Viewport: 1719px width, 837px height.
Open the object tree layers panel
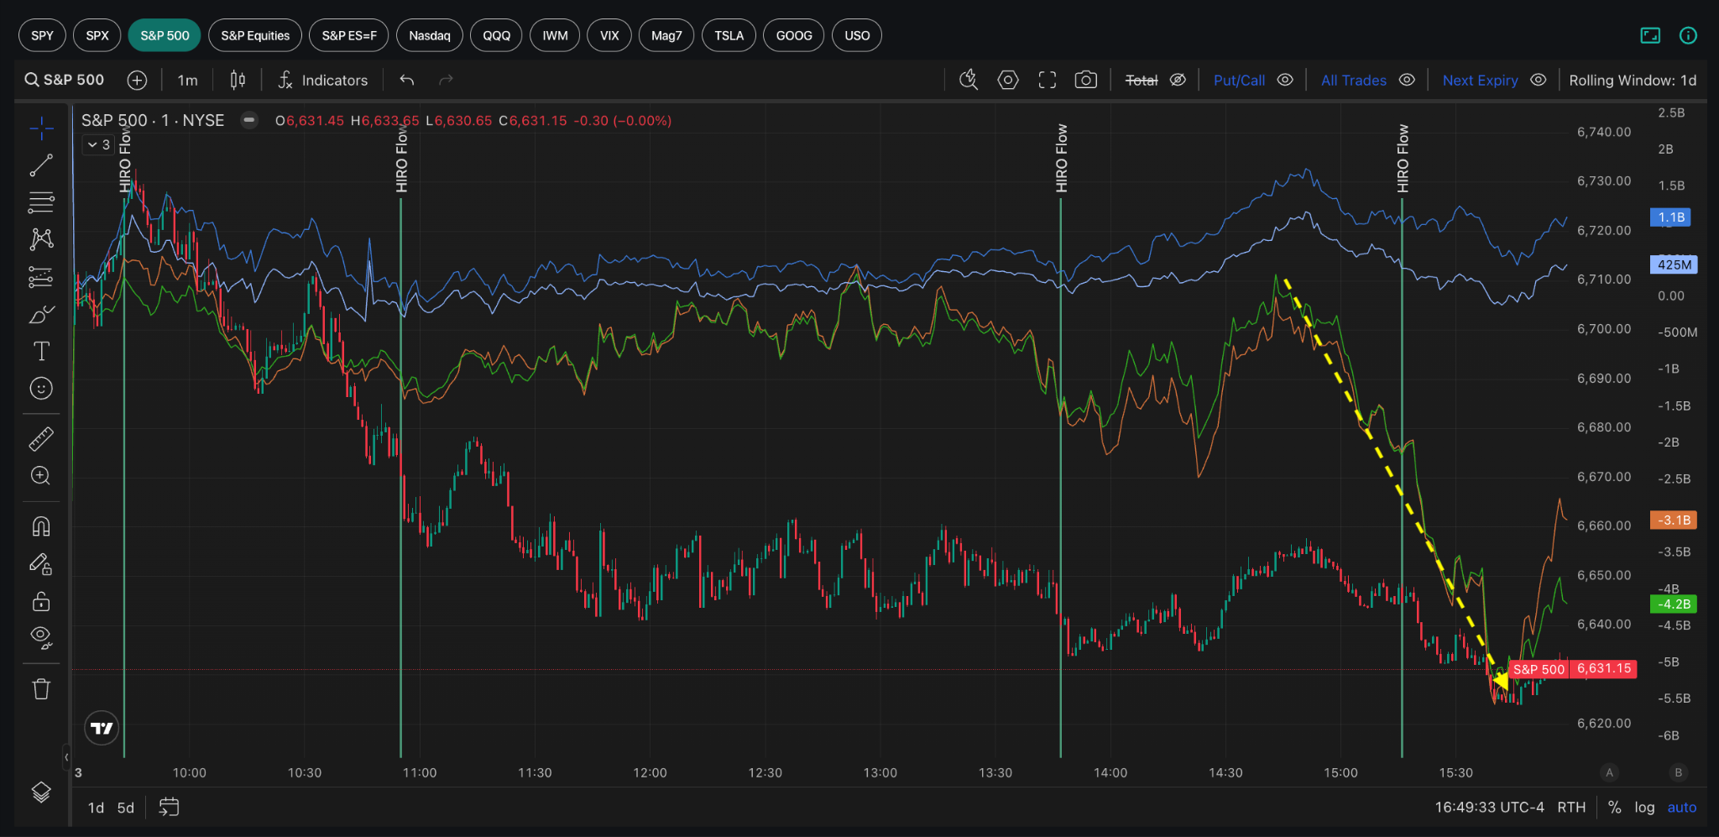pyautogui.click(x=41, y=792)
